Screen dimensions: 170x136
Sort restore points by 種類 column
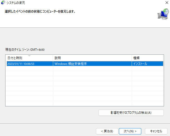pos(147,58)
